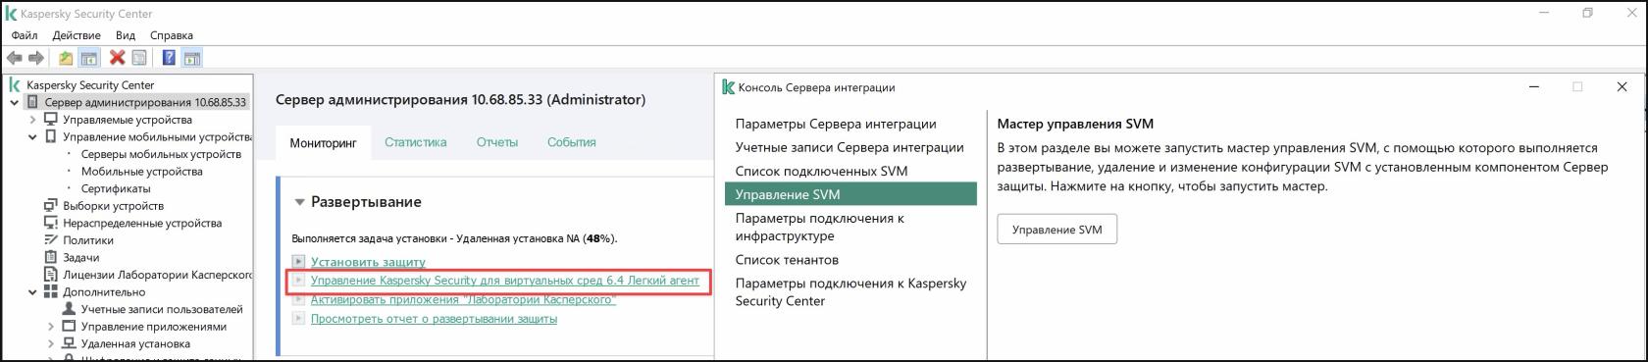The width and height of the screenshot is (1648, 362).
Task: Click the Выборки устройств icon
Action: [x=51, y=206]
